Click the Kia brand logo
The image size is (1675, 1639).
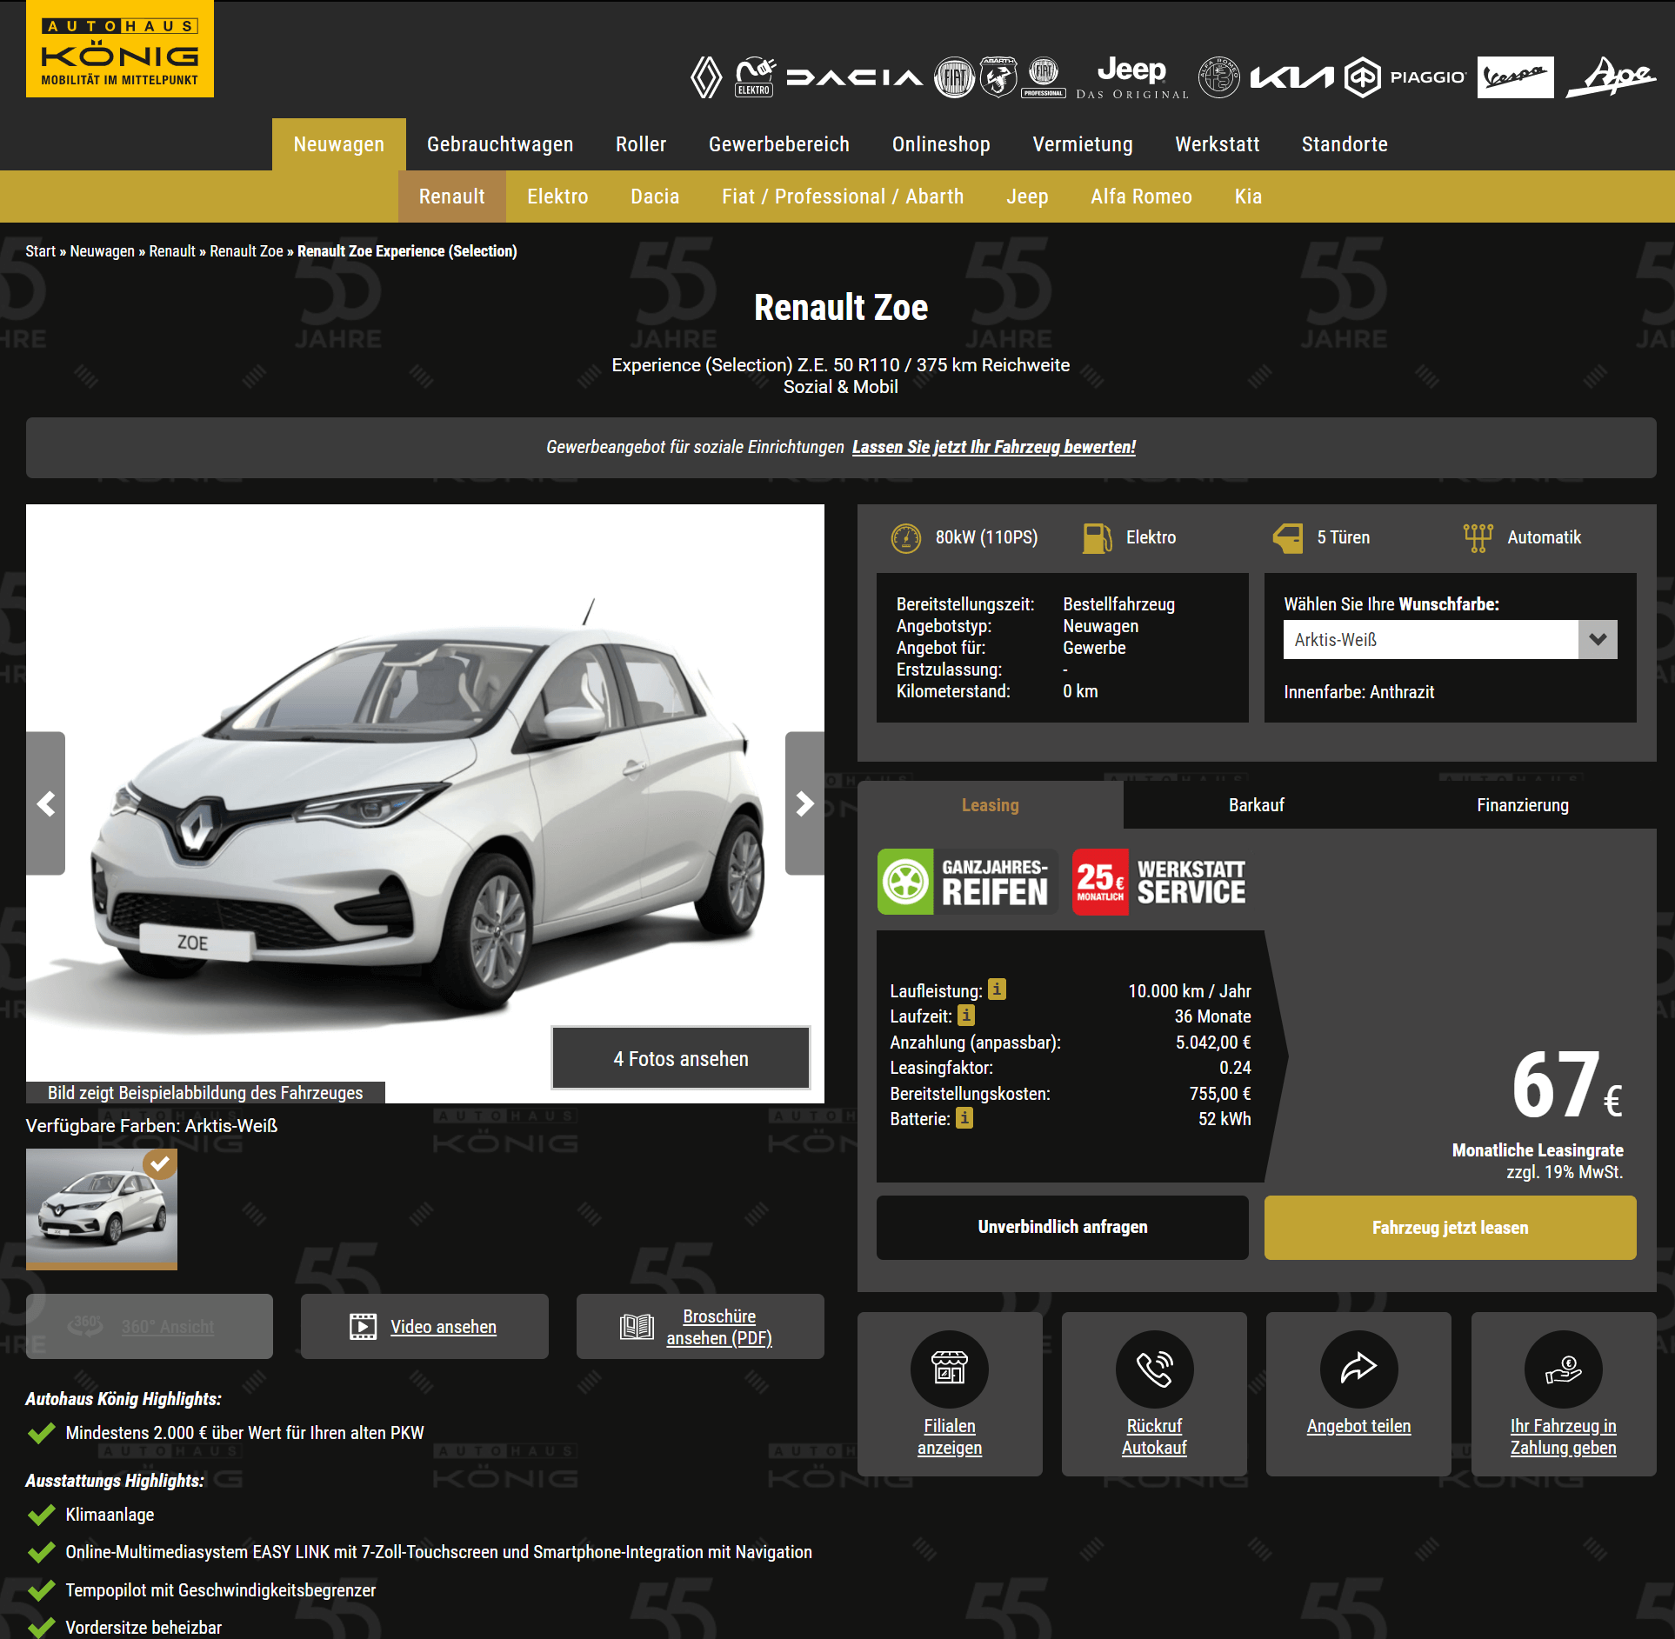pyautogui.click(x=1291, y=78)
